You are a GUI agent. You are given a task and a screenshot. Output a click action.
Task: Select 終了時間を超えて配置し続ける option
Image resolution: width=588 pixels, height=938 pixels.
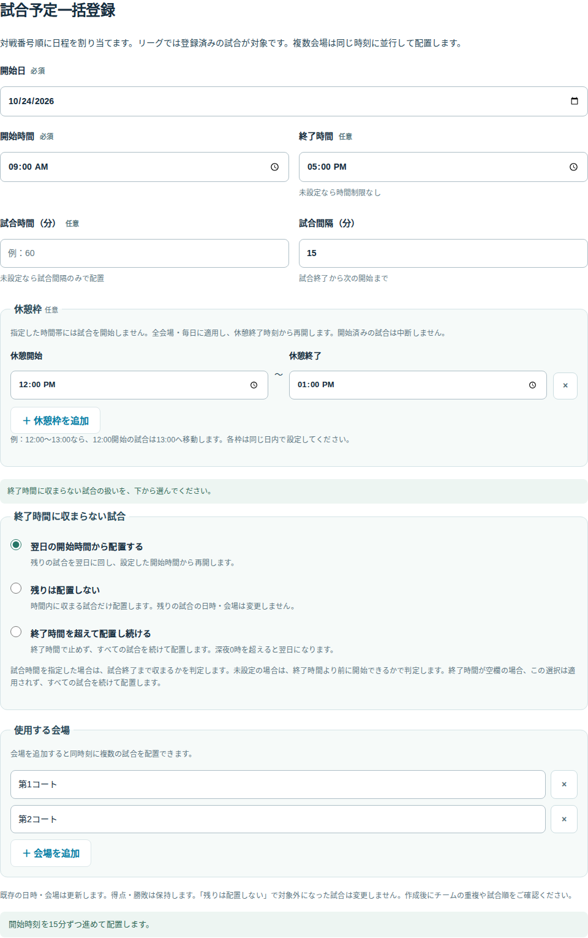coord(16,632)
